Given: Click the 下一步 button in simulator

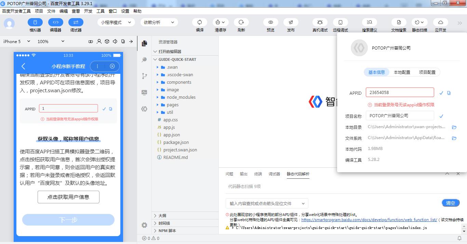Looking at the screenshot, I should tap(68, 220).
